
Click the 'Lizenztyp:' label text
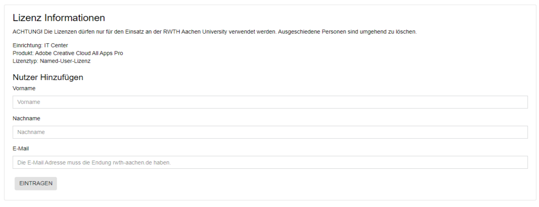(26, 61)
